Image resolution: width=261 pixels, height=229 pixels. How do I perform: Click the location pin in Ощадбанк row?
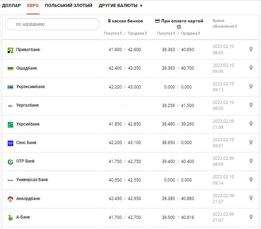pos(251,68)
